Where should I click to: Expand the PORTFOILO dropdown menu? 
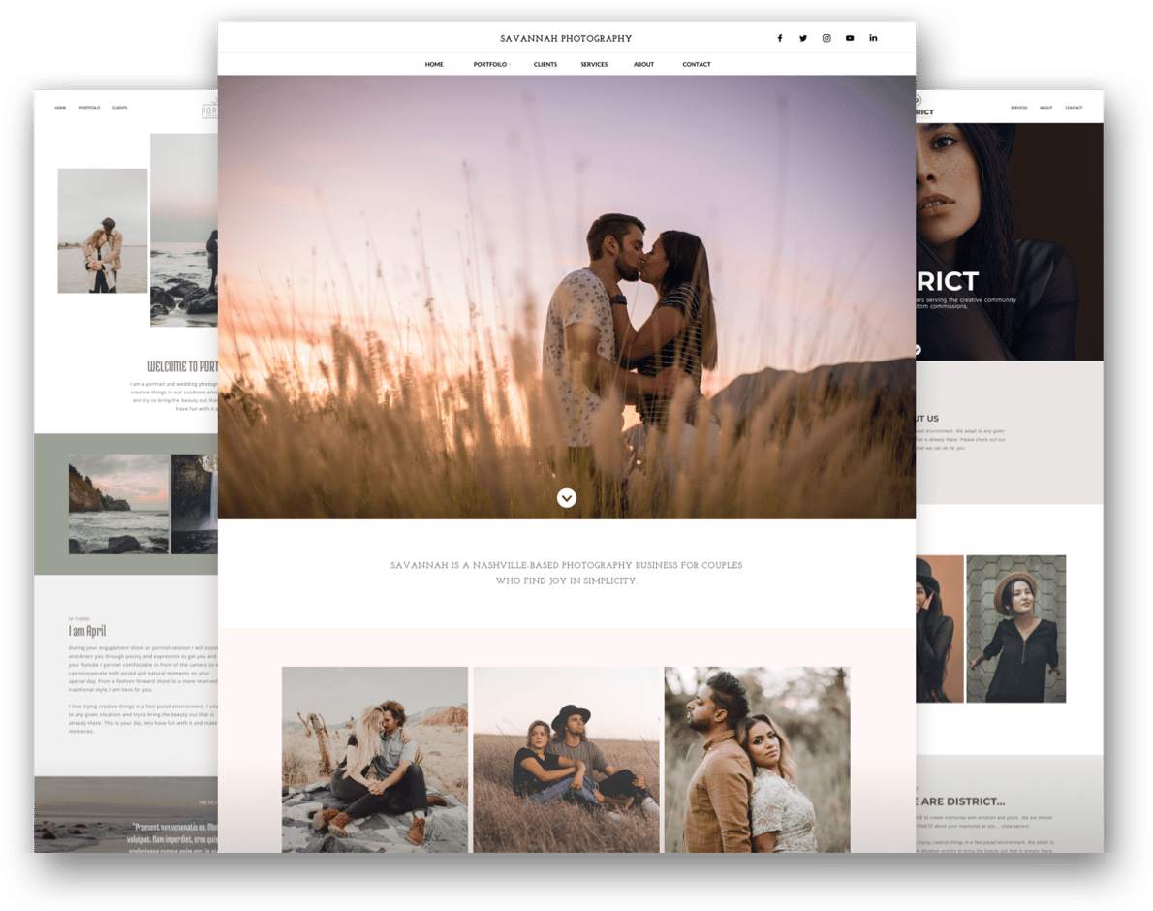click(488, 64)
